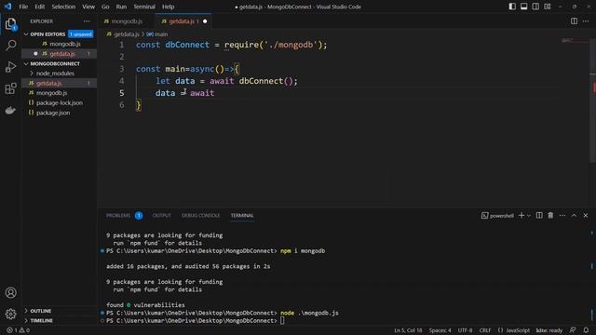Open the Extensions view

click(10, 88)
